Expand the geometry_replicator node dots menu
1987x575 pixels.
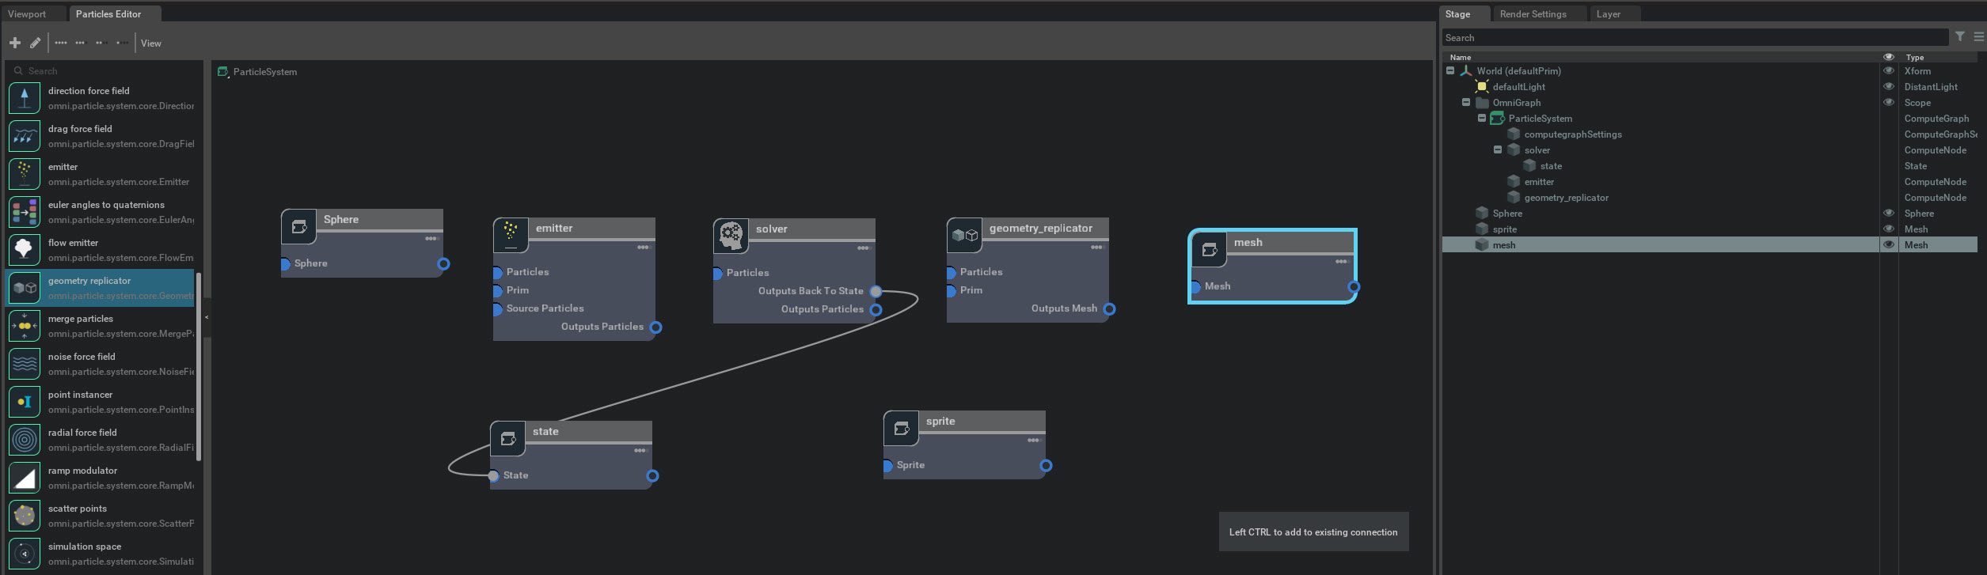pos(1097,247)
